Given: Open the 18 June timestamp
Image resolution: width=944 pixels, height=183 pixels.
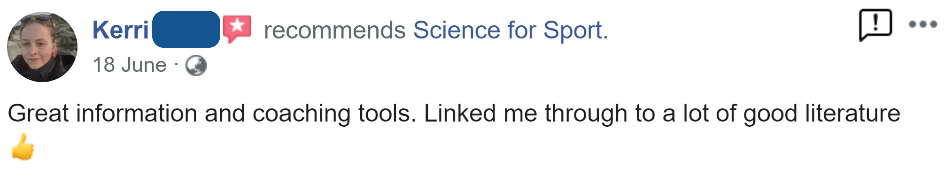Looking at the screenshot, I should pyautogui.click(x=130, y=65).
